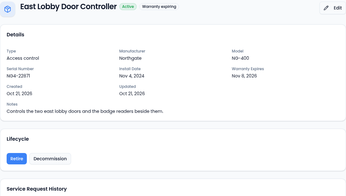Viewport: 346px width, 196px height.
Task: Click the Created date value
Action: [x=20, y=94]
